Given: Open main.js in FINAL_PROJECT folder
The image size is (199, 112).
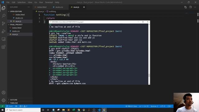Looking at the screenshot, I should coord(20,35).
